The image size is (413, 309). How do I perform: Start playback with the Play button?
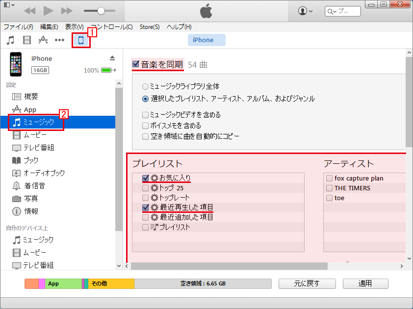pyautogui.click(x=49, y=11)
